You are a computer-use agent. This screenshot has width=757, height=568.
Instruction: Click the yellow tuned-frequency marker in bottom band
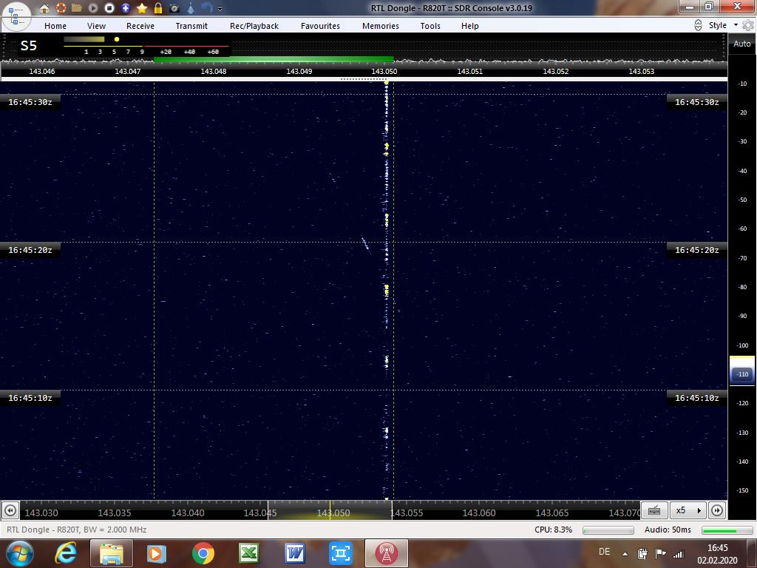point(330,510)
